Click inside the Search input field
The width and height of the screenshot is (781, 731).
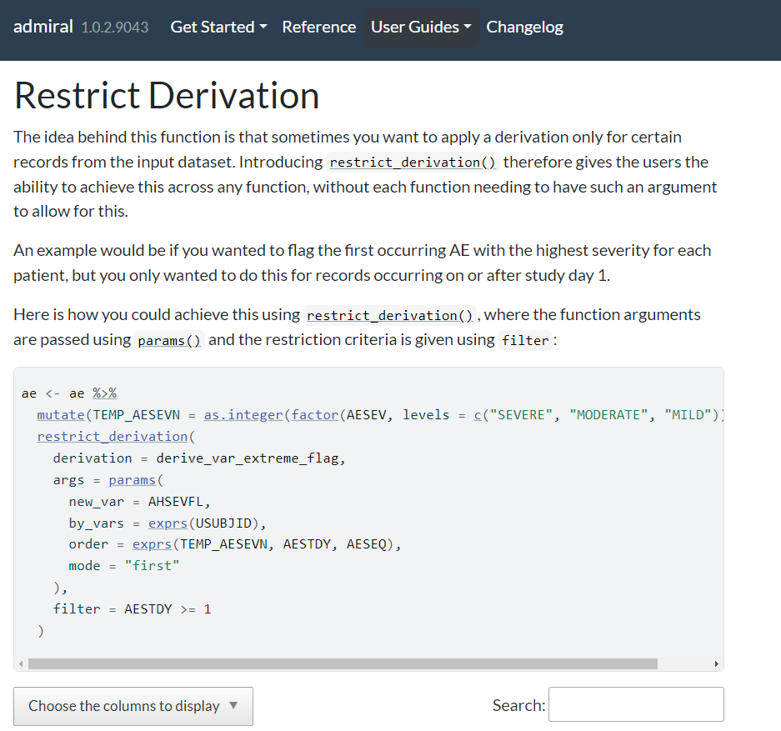635,704
